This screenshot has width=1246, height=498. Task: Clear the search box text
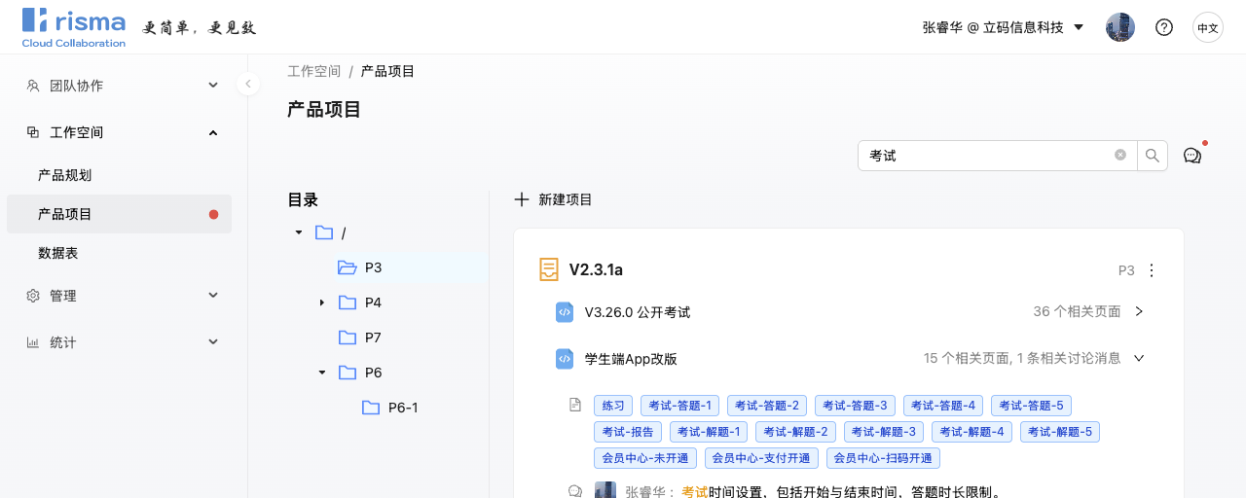(x=1120, y=156)
